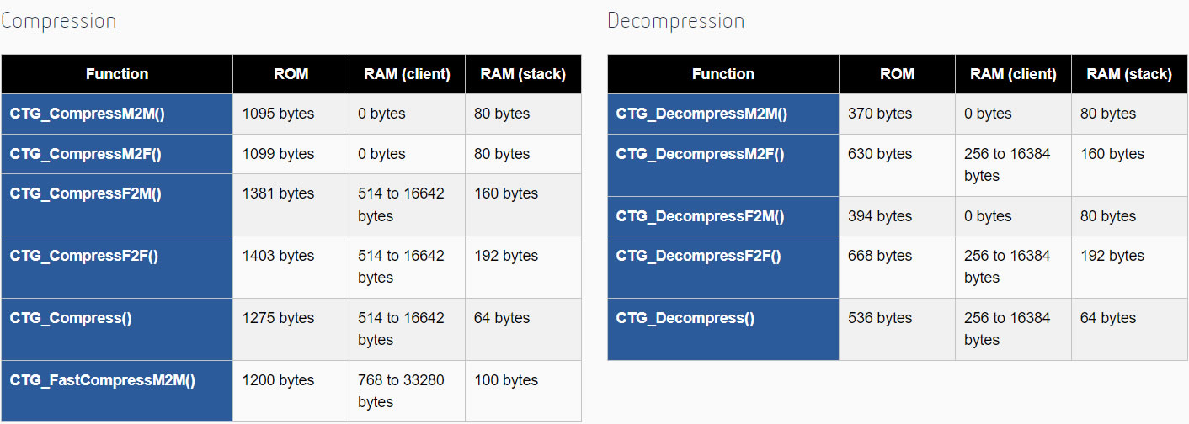Click the ROM column header in Compression table
The width and height of the screenshot is (1189, 424).
[x=291, y=74]
